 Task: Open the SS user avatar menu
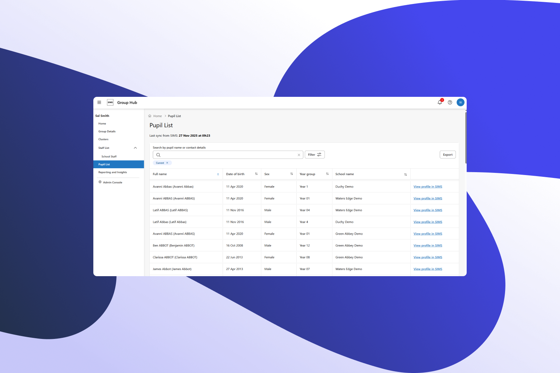click(460, 103)
